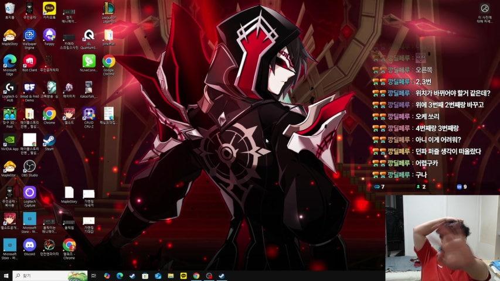Select the chat message '2,3번'
The image size is (500, 281).
point(423,82)
